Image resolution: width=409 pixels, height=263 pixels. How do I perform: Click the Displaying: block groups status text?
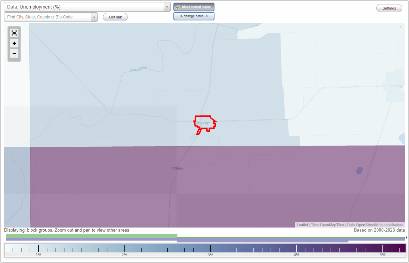(67, 230)
